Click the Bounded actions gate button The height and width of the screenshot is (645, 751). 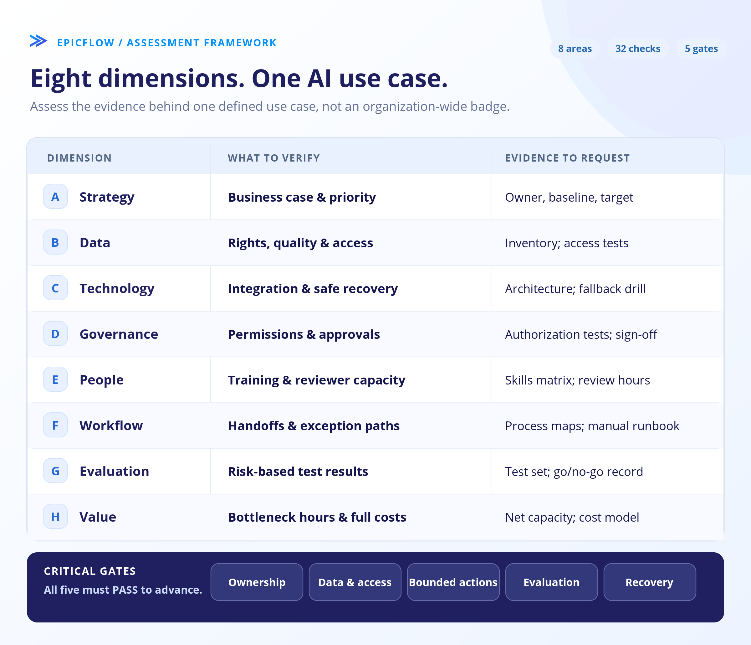pos(453,582)
